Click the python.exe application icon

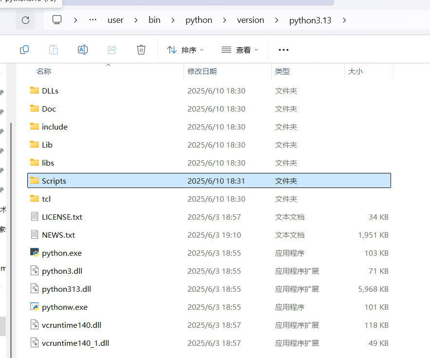[x=35, y=252]
